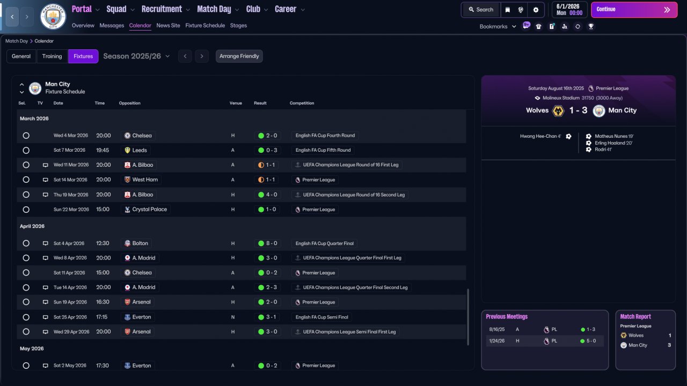Click the scouting search icon in bookmarks bar
687x386 pixels.
tap(565, 26)
